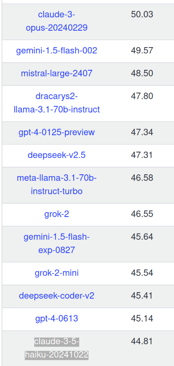
Task: Click the 50.03 score cell
Action: [142, 15]
